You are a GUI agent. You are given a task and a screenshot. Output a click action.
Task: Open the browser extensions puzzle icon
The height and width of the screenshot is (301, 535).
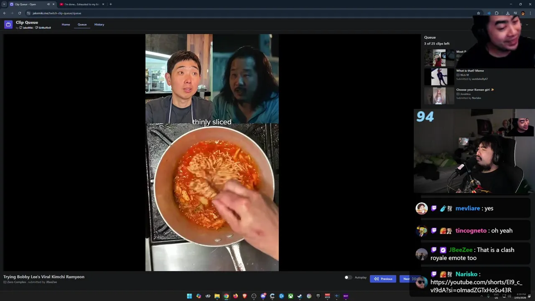click(x=497, y=13)
